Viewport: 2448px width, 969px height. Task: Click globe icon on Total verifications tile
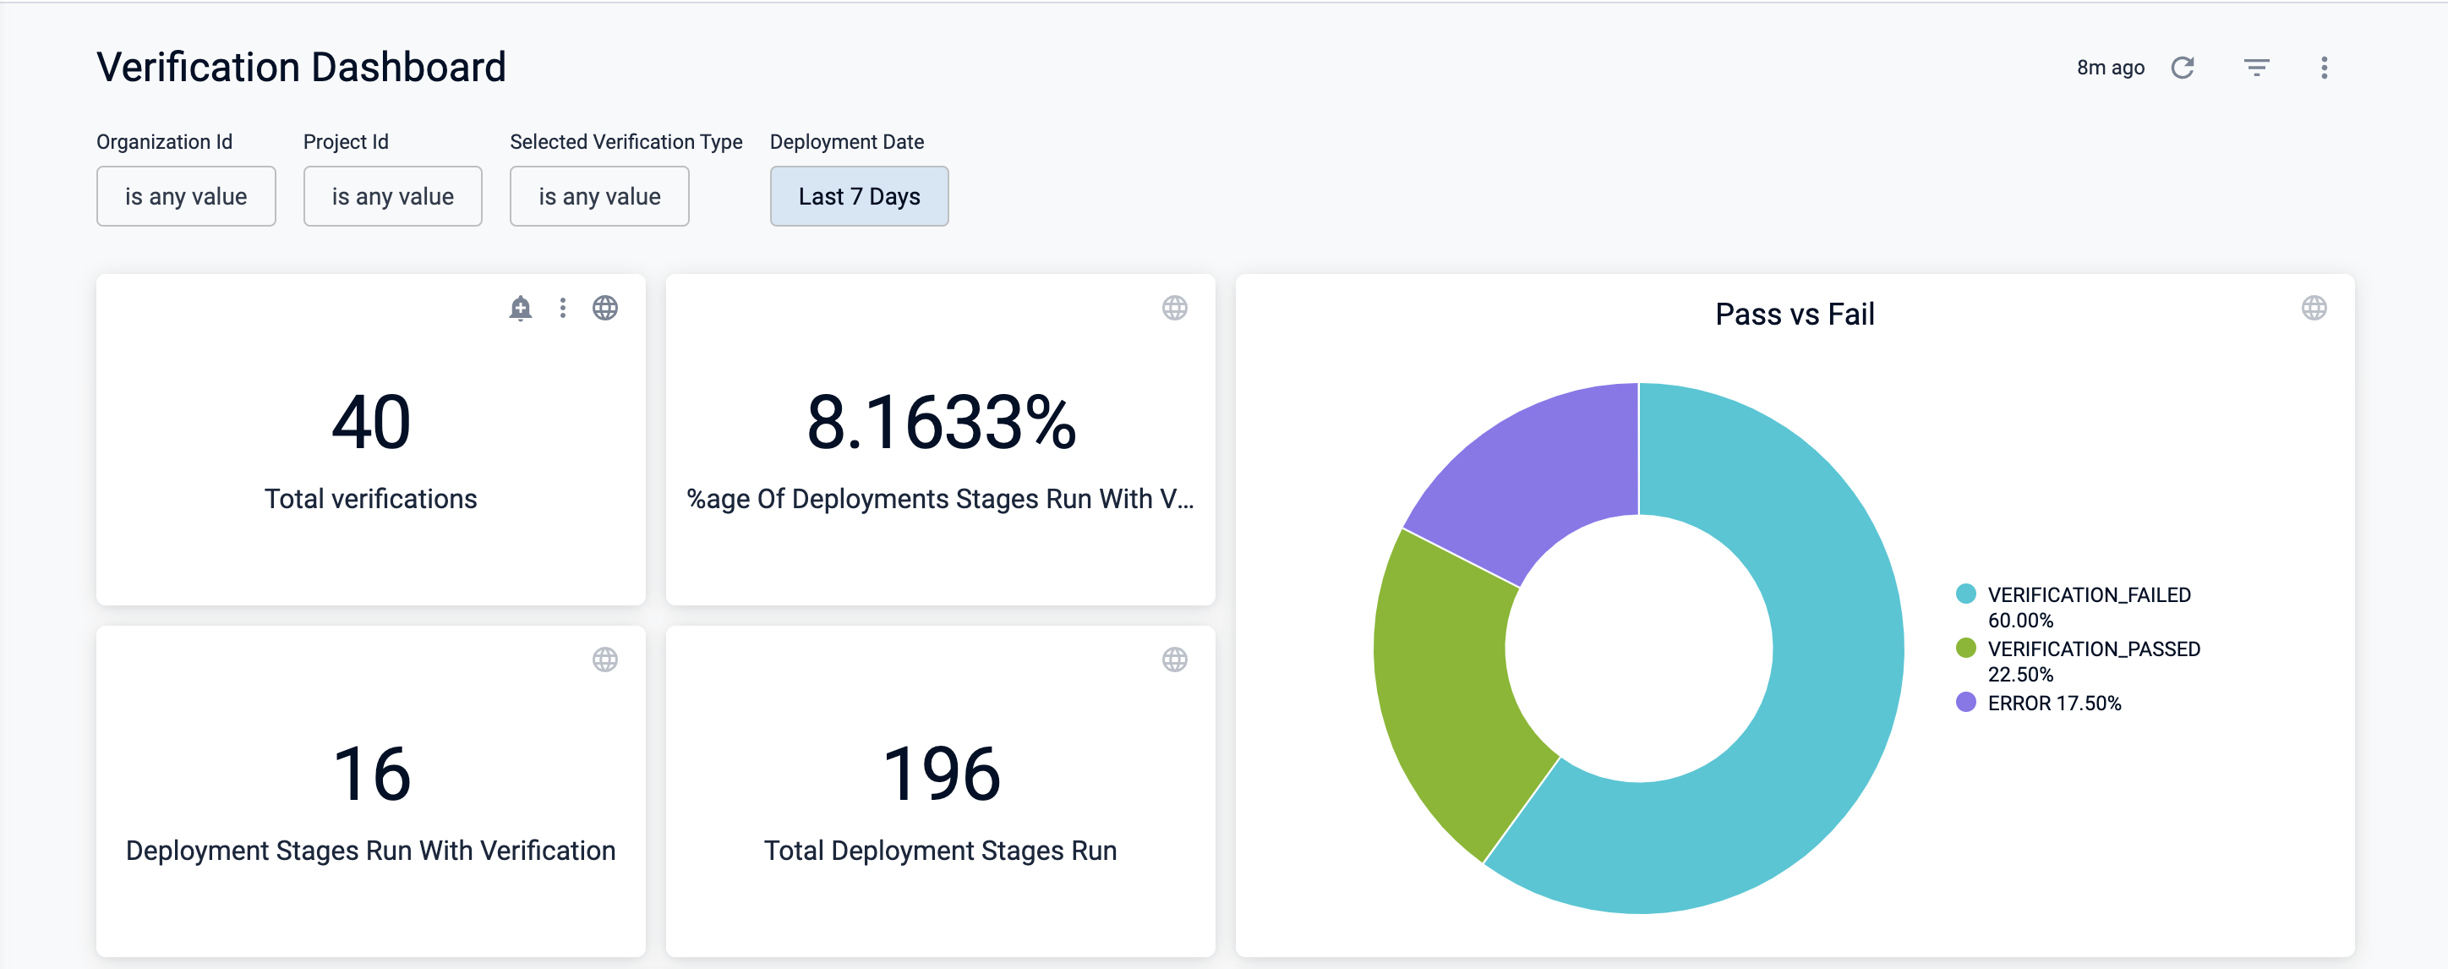(604, 308)
